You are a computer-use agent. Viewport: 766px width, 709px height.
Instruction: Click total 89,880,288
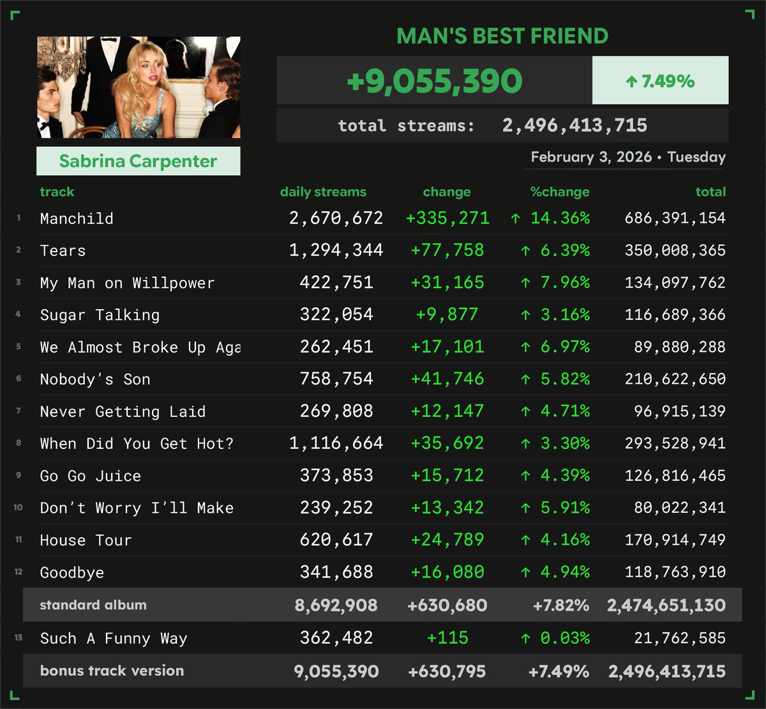tap(680, 347)
